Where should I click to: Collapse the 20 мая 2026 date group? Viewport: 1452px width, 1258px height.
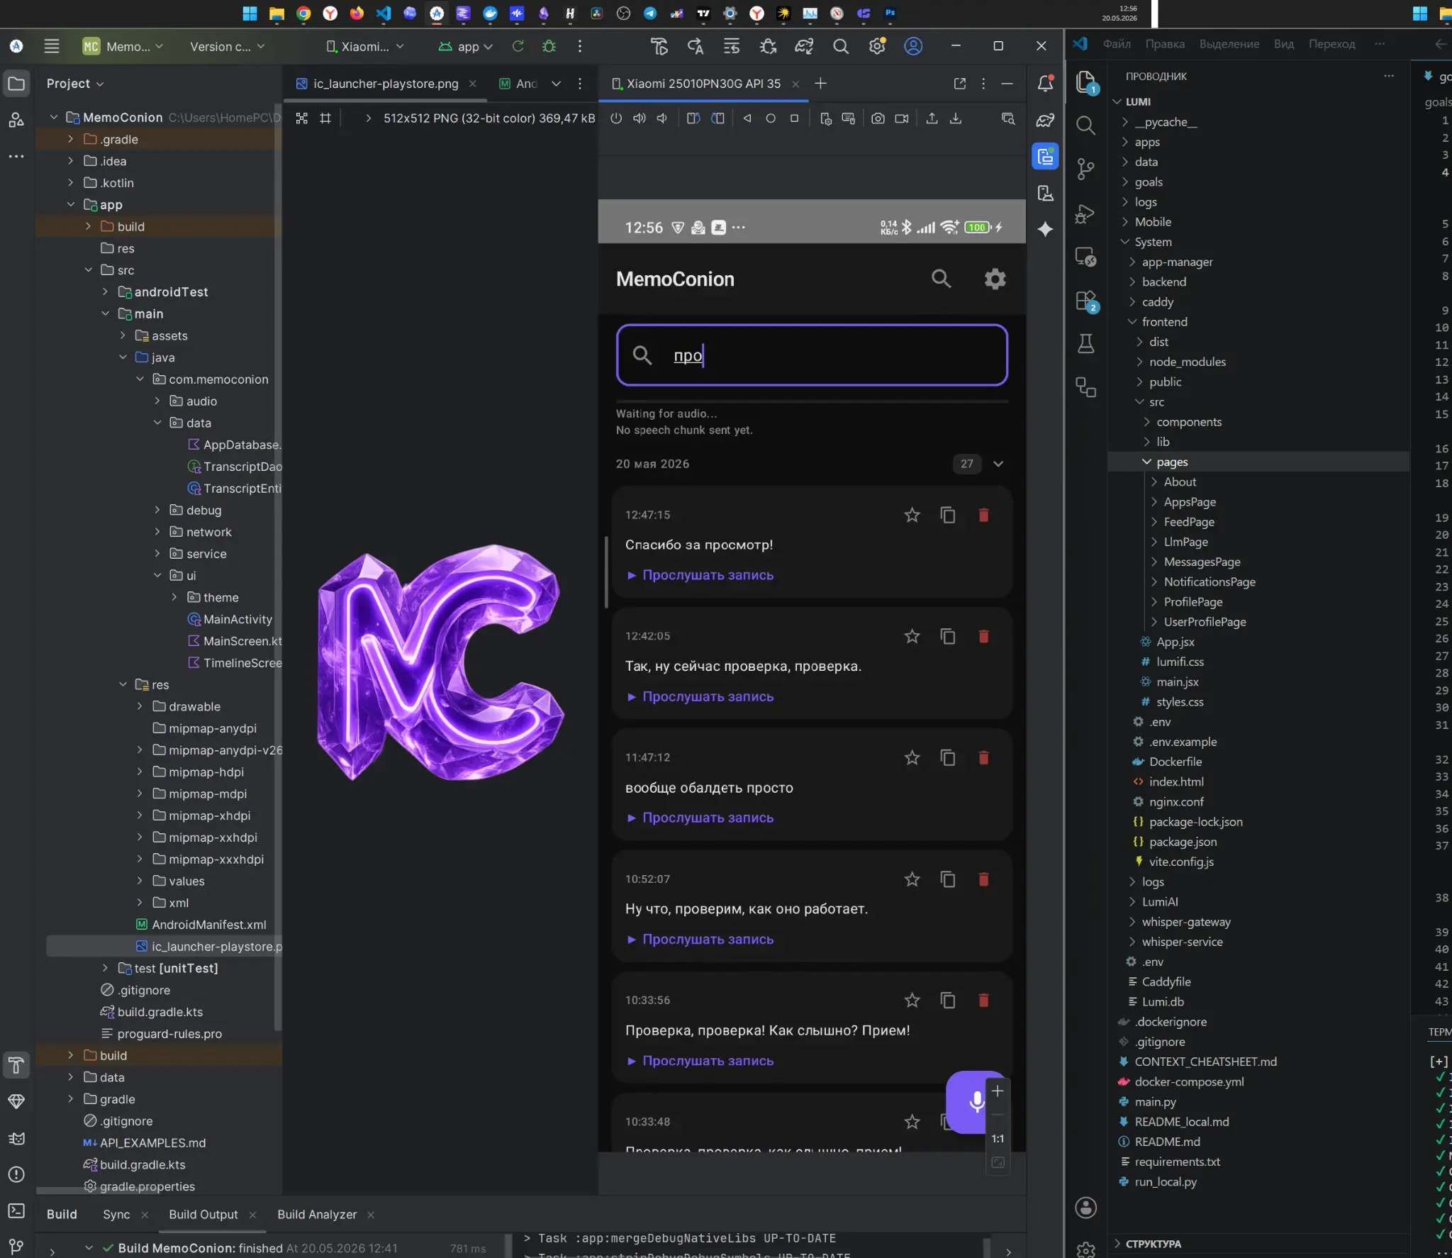[998, 464]
